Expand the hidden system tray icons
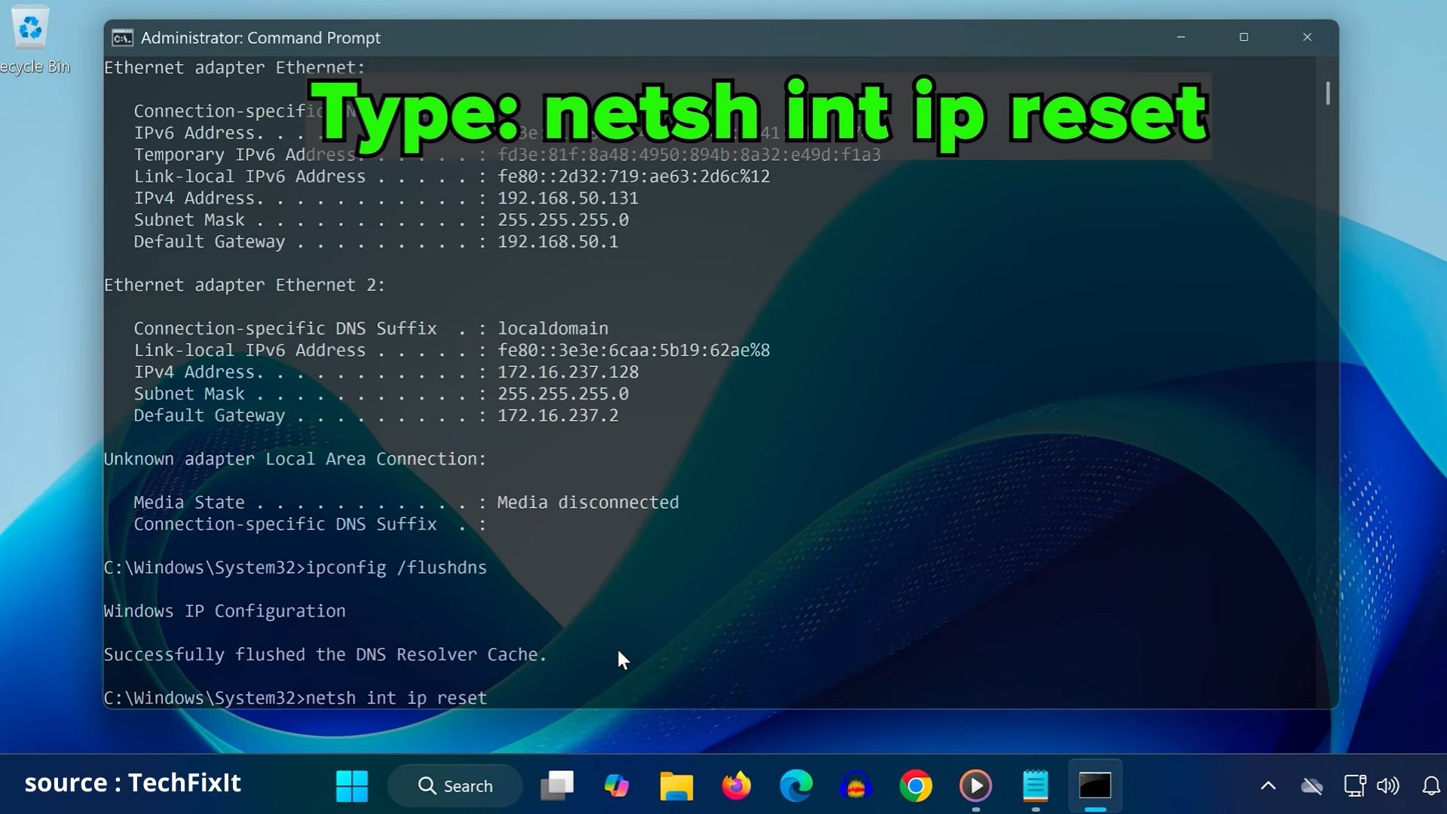The width and height of the screenshot is (1447, 814). pos(1268,786)
